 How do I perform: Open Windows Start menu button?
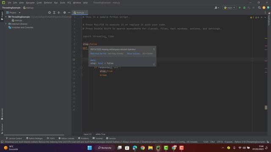coord(90,148)
